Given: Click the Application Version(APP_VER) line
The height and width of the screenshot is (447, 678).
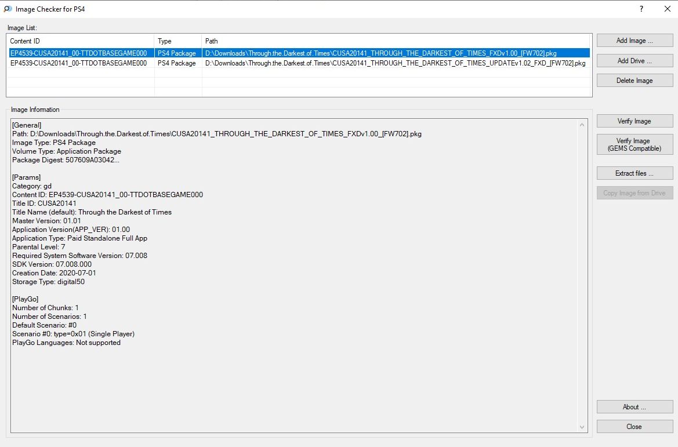Looking at the screenshot, I should 71,230.
